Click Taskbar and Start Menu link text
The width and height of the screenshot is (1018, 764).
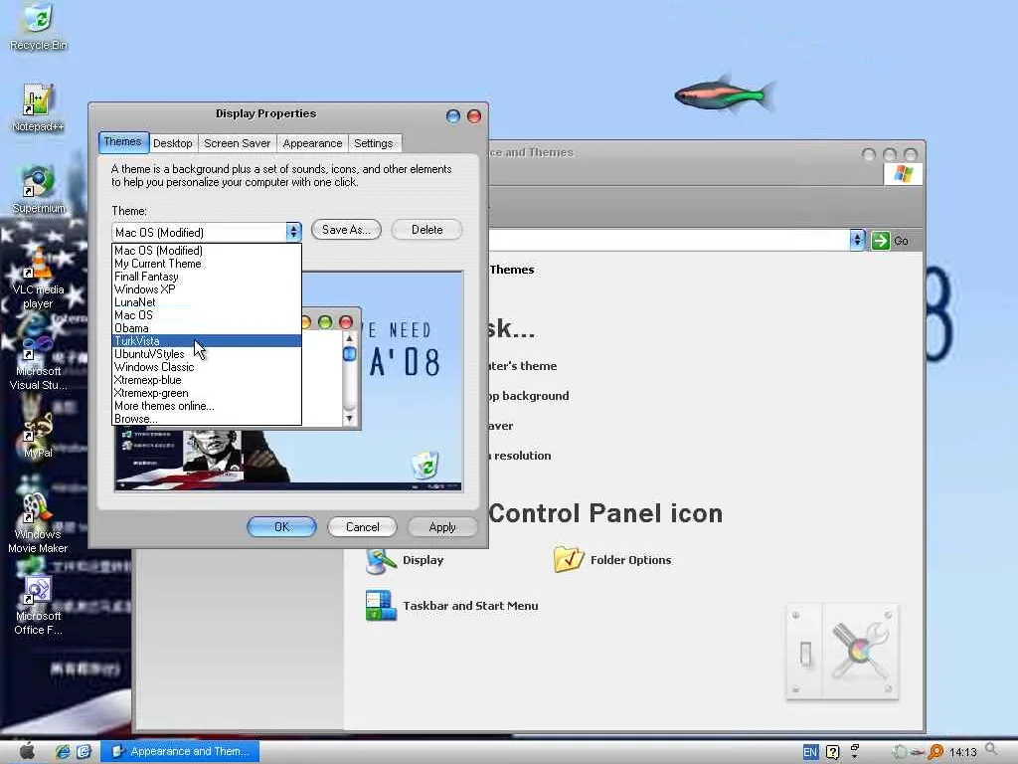click(x=470, y=606)
